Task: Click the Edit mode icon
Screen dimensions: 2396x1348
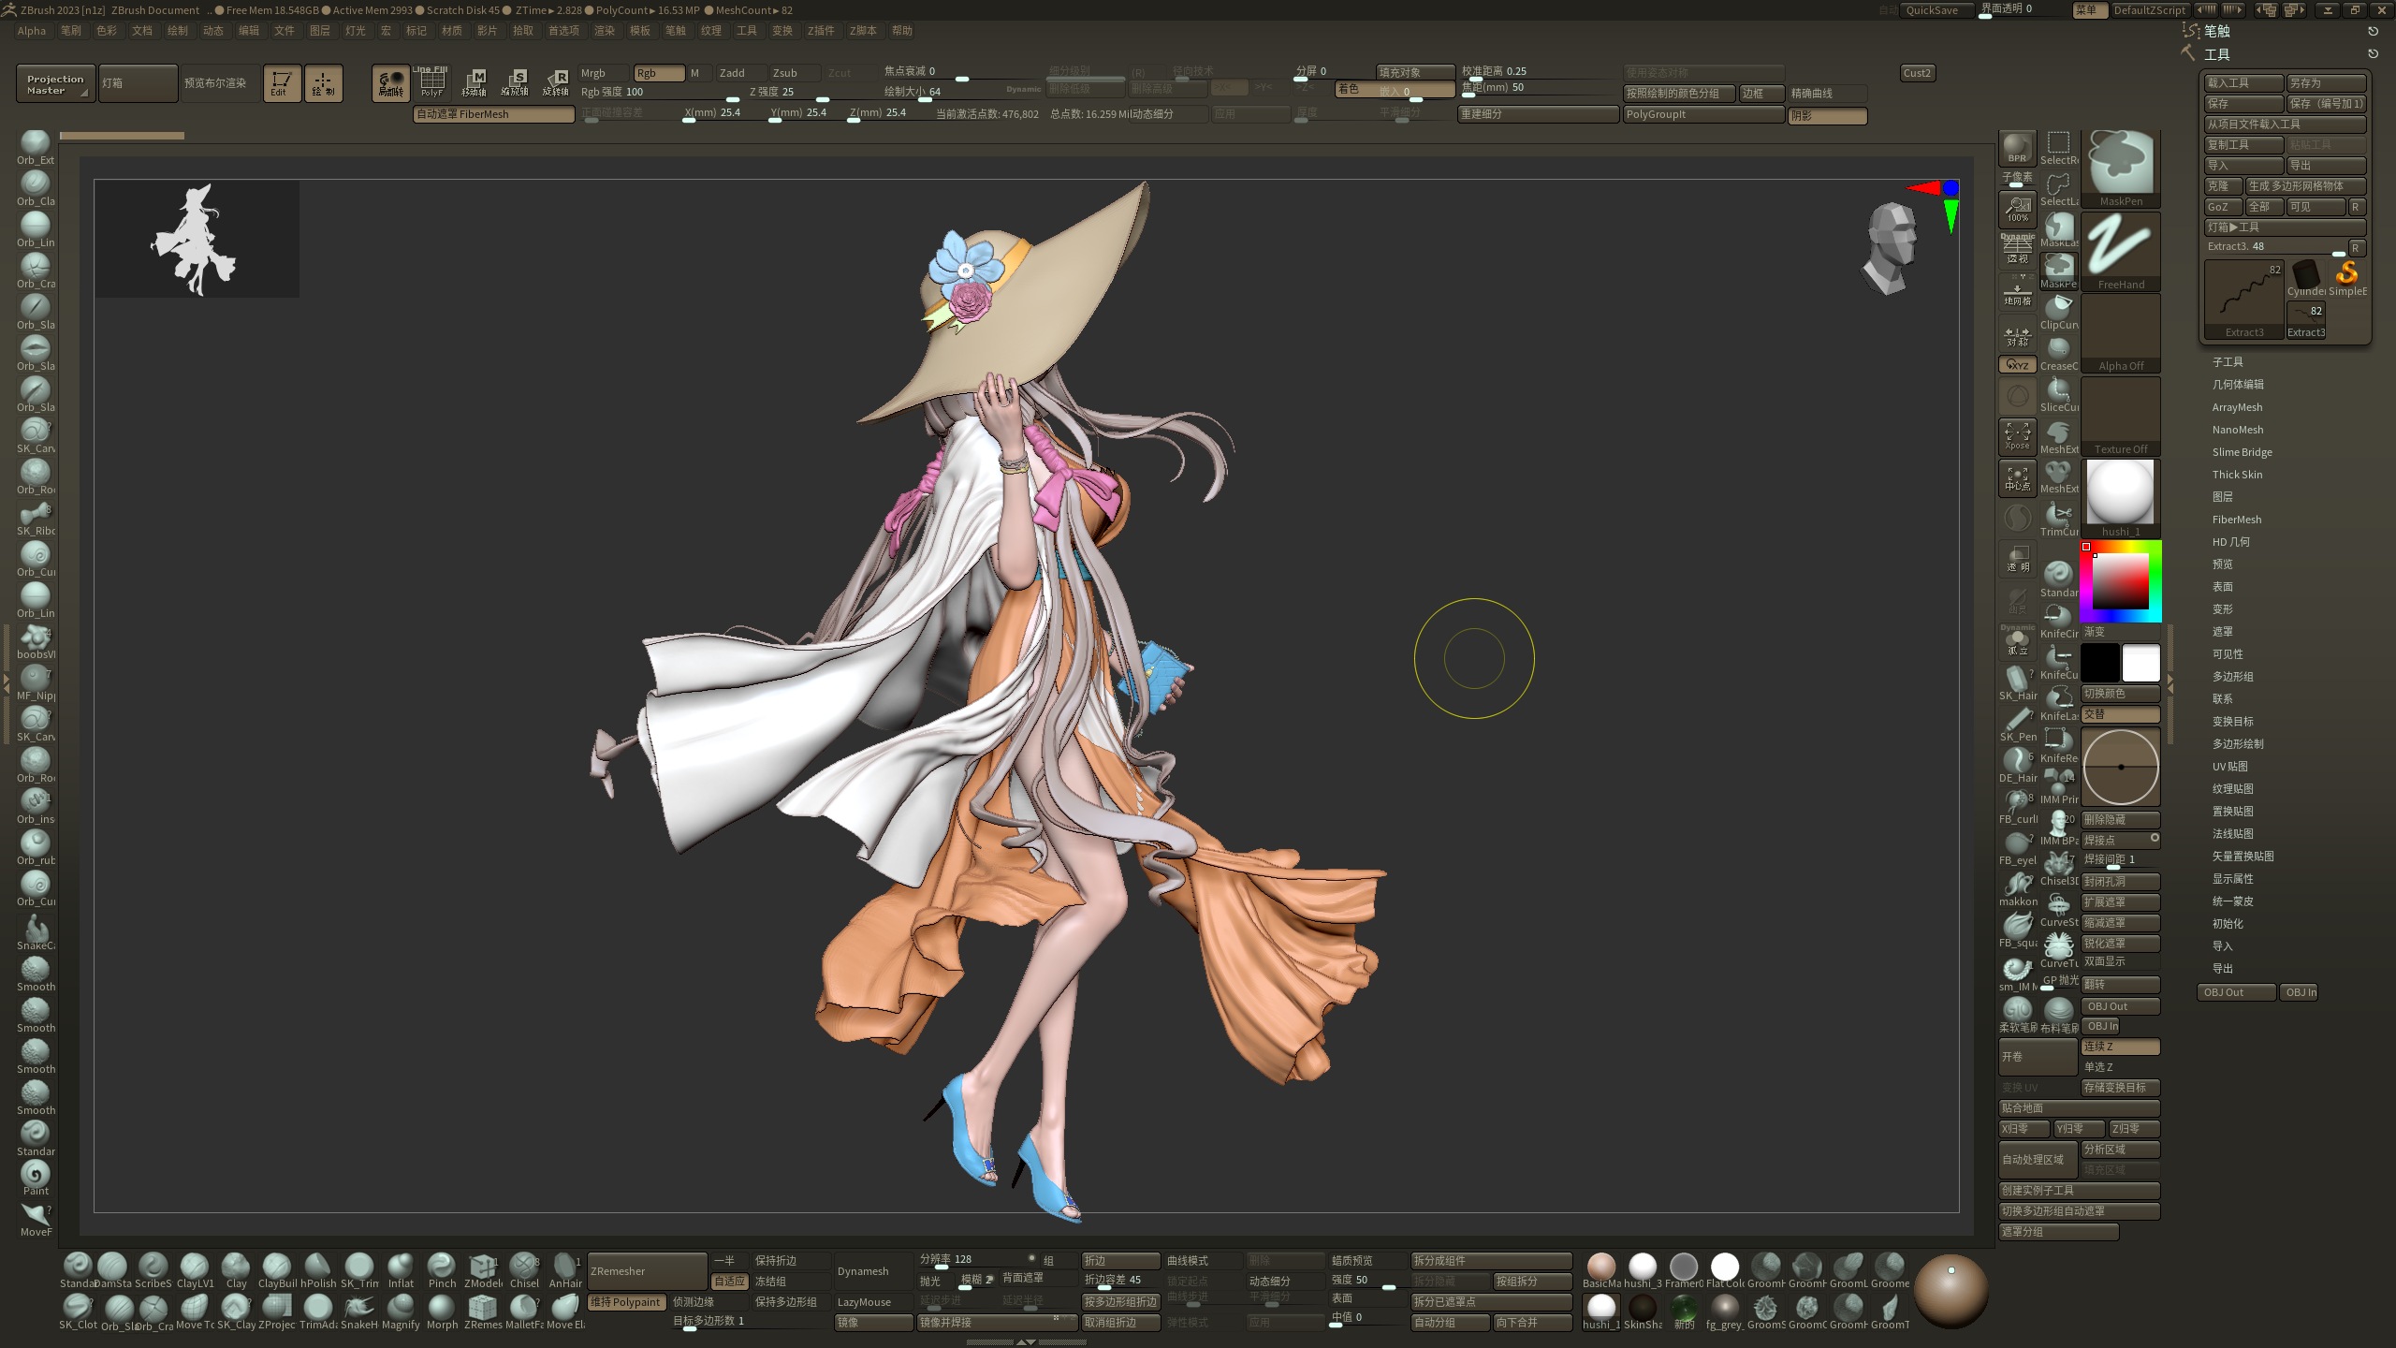Action: point(281,83)
